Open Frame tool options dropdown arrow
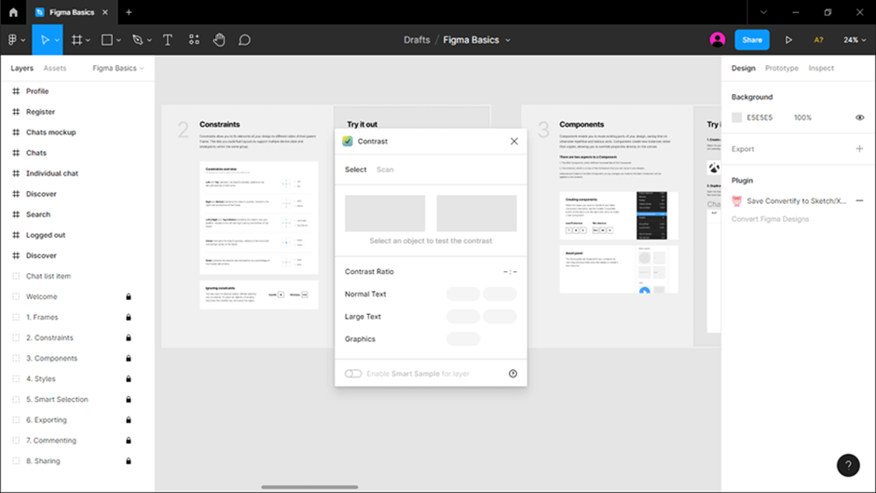The width and height of the screenshot is (876, 493). (x=88, y=40)
